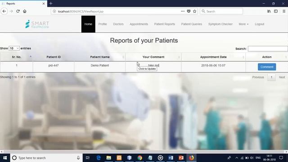Click the volume icon in tray
The image size is (288, 162).
pyautogui.click(x=252, y=158)
